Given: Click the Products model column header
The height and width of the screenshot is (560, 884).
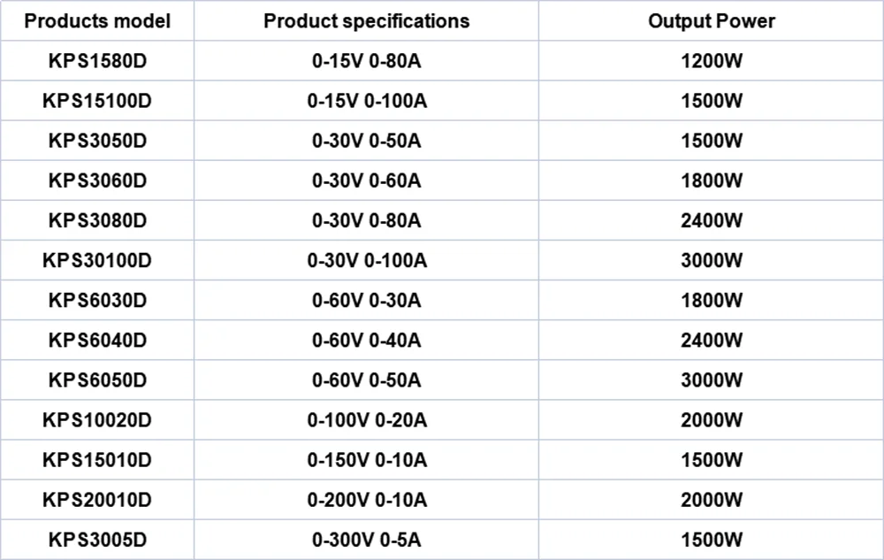Looking at the screenshot, I should pyautogui.click(x=97, y=21).
